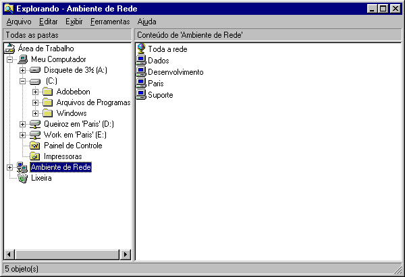The image size is (405, 277).
Task: Click the Painel de Controle folder icon
Action: point(35,146)
